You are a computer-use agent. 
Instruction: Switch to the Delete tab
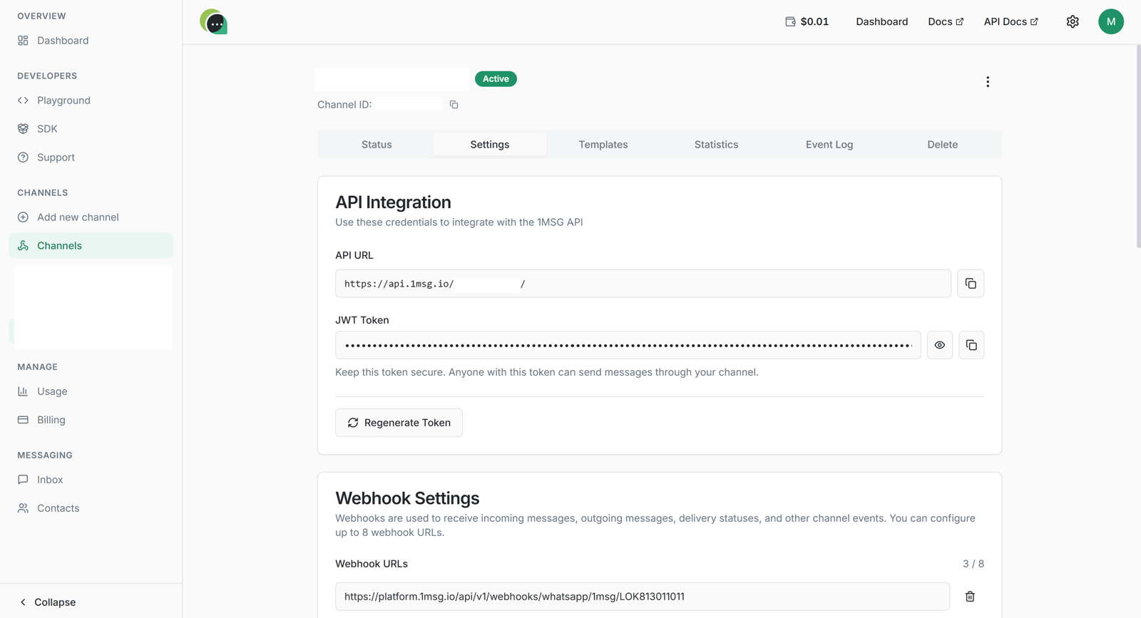pos(942,145)
